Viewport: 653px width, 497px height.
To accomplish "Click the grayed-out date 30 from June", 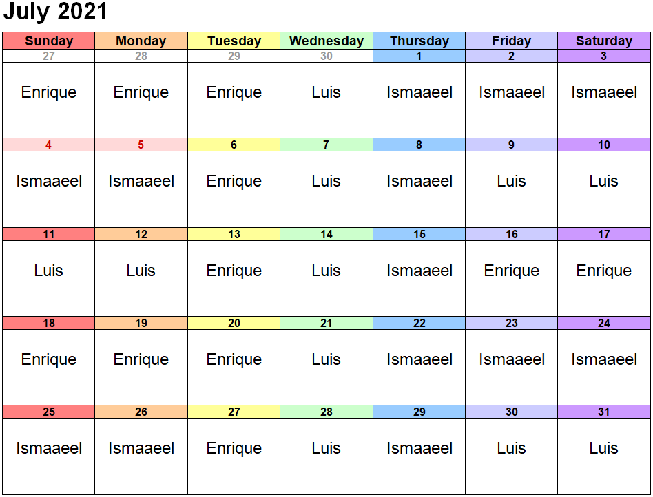I will [326, 56].
